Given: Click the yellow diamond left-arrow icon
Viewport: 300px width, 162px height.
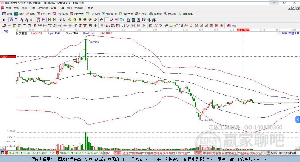Looking at the screenshot, I should coord(70,20).
